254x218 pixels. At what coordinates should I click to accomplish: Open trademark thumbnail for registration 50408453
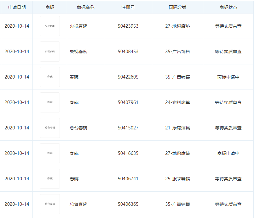[x=50, y=52]
